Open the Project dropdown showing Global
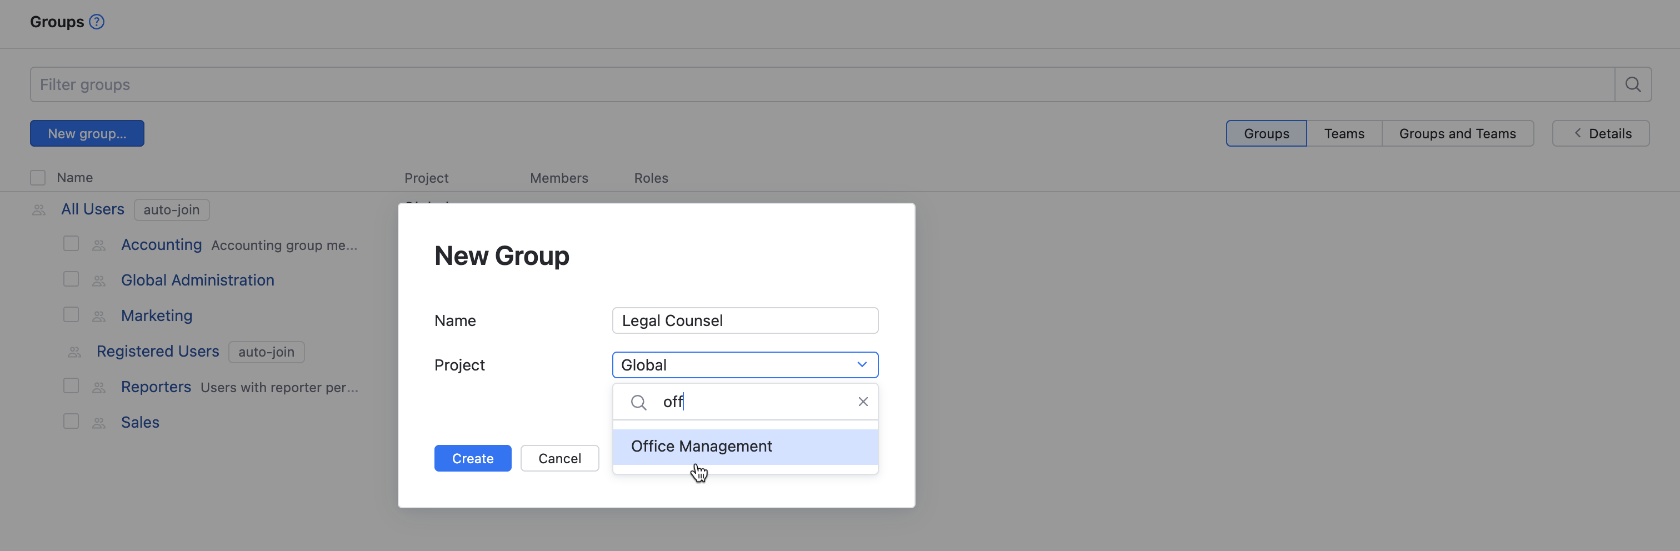This screenshot has width=1680, height=551. point(745,365)
